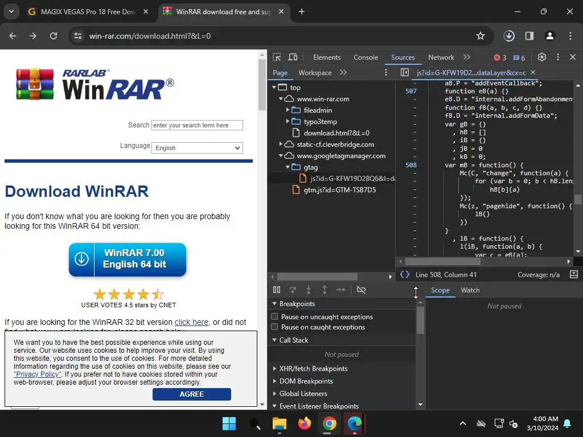Expand static-cf.cleverbridge.com domain
This screenshot has width=583, height=437.
tap(281, 144)
